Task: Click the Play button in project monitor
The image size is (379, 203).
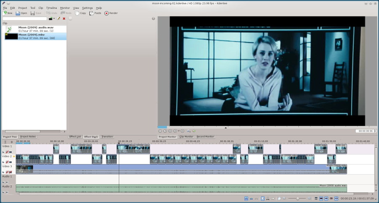Action: point(175,131)
